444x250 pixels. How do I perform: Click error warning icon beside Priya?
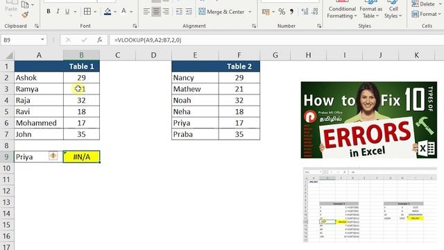[53, 156]
